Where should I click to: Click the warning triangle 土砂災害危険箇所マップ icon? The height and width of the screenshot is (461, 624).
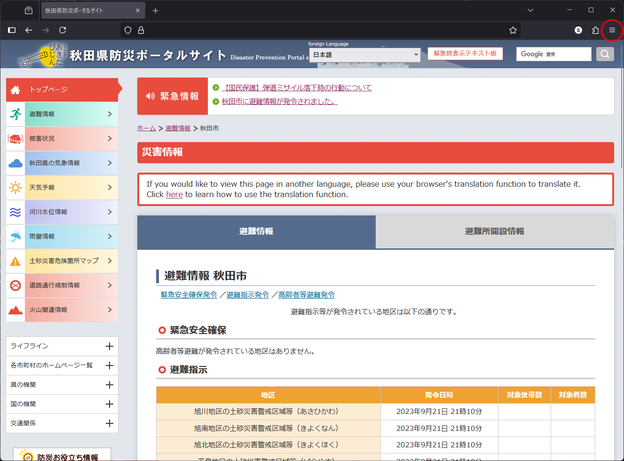(16, 261)
